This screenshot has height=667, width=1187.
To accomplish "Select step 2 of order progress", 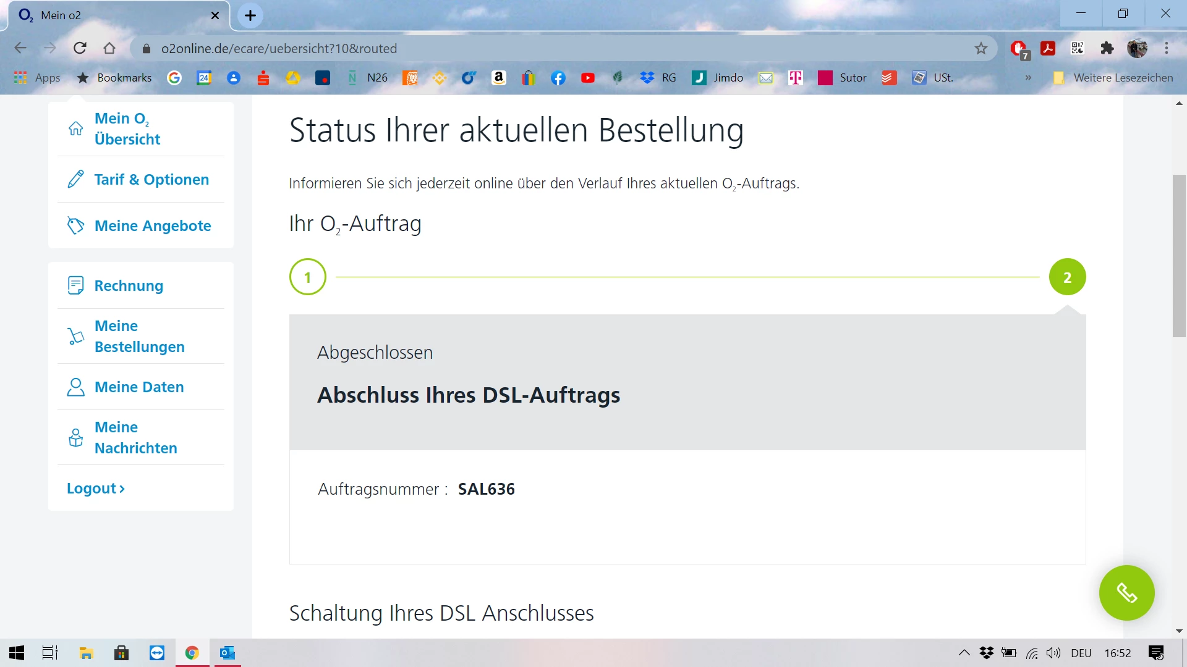I will pos(1067,277).
